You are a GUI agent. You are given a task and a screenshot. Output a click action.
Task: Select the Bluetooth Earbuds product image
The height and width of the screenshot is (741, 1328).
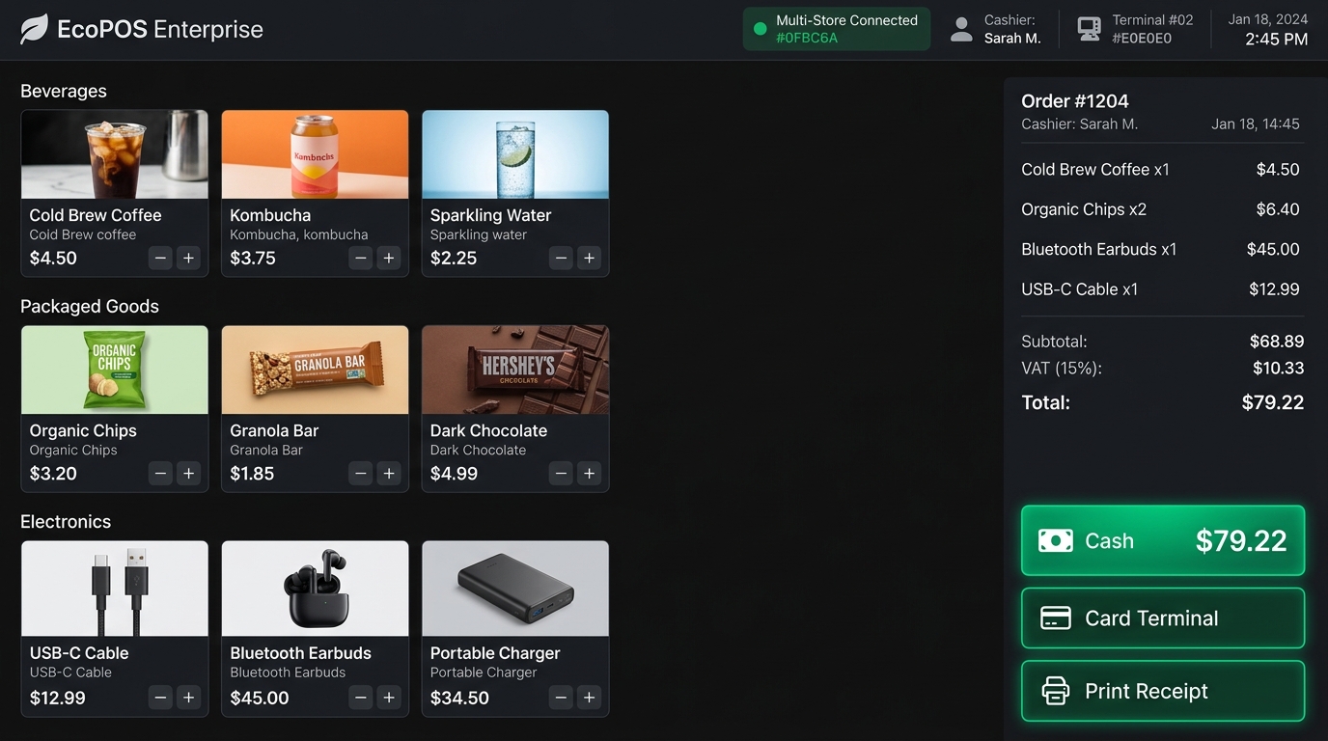click(x=315, y=589)
